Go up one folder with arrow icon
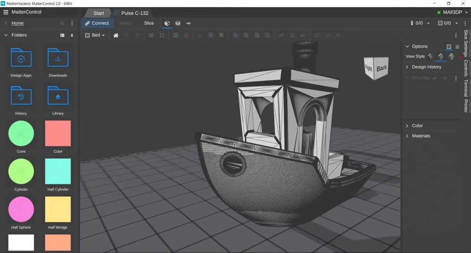Viewport: 471px width, 253px height. click(6, 23)
